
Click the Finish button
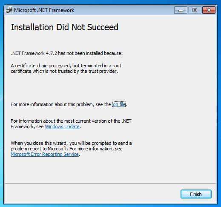click(x=196, y=194)
